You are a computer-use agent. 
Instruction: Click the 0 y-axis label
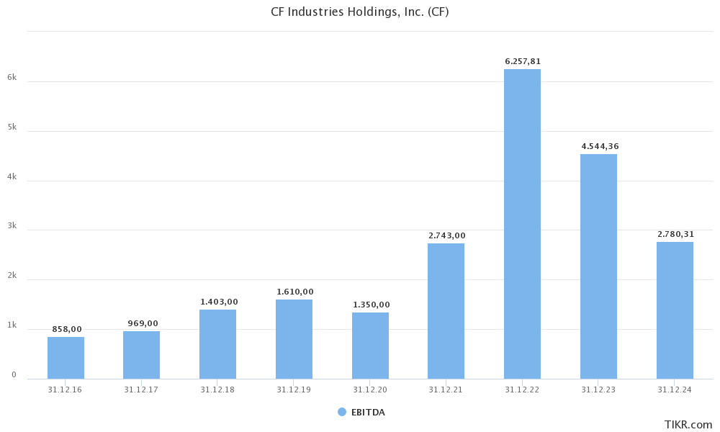(14, 374)
